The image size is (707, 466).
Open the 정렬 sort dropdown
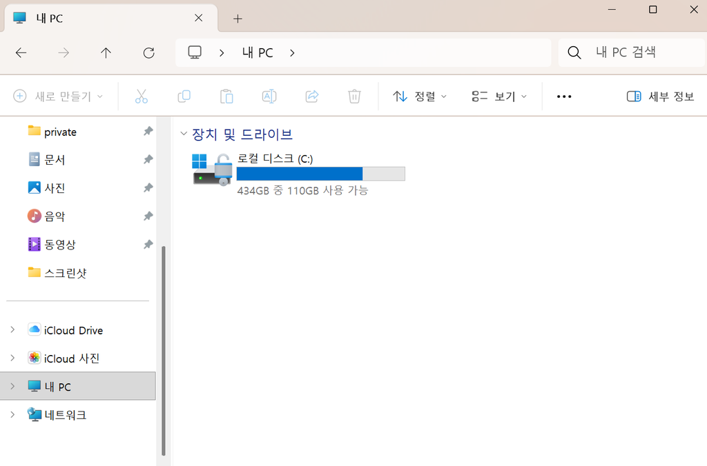[x=419, y=97]
